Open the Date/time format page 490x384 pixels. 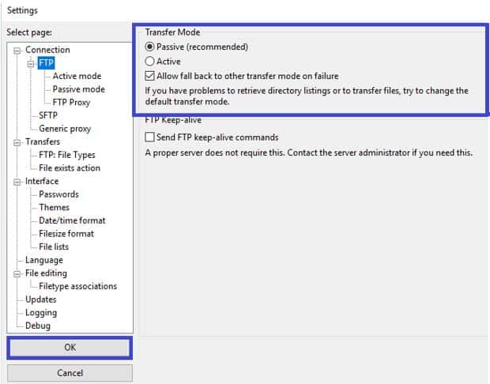point(72,220)
